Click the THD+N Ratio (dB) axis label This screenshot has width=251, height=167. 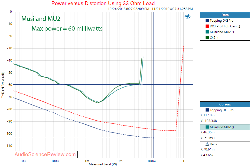(x=3, y=85)
